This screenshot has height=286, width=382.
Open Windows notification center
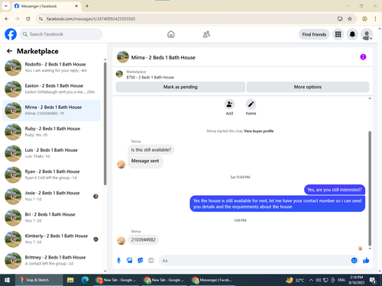pyautogui.click(x=373, y=280)
